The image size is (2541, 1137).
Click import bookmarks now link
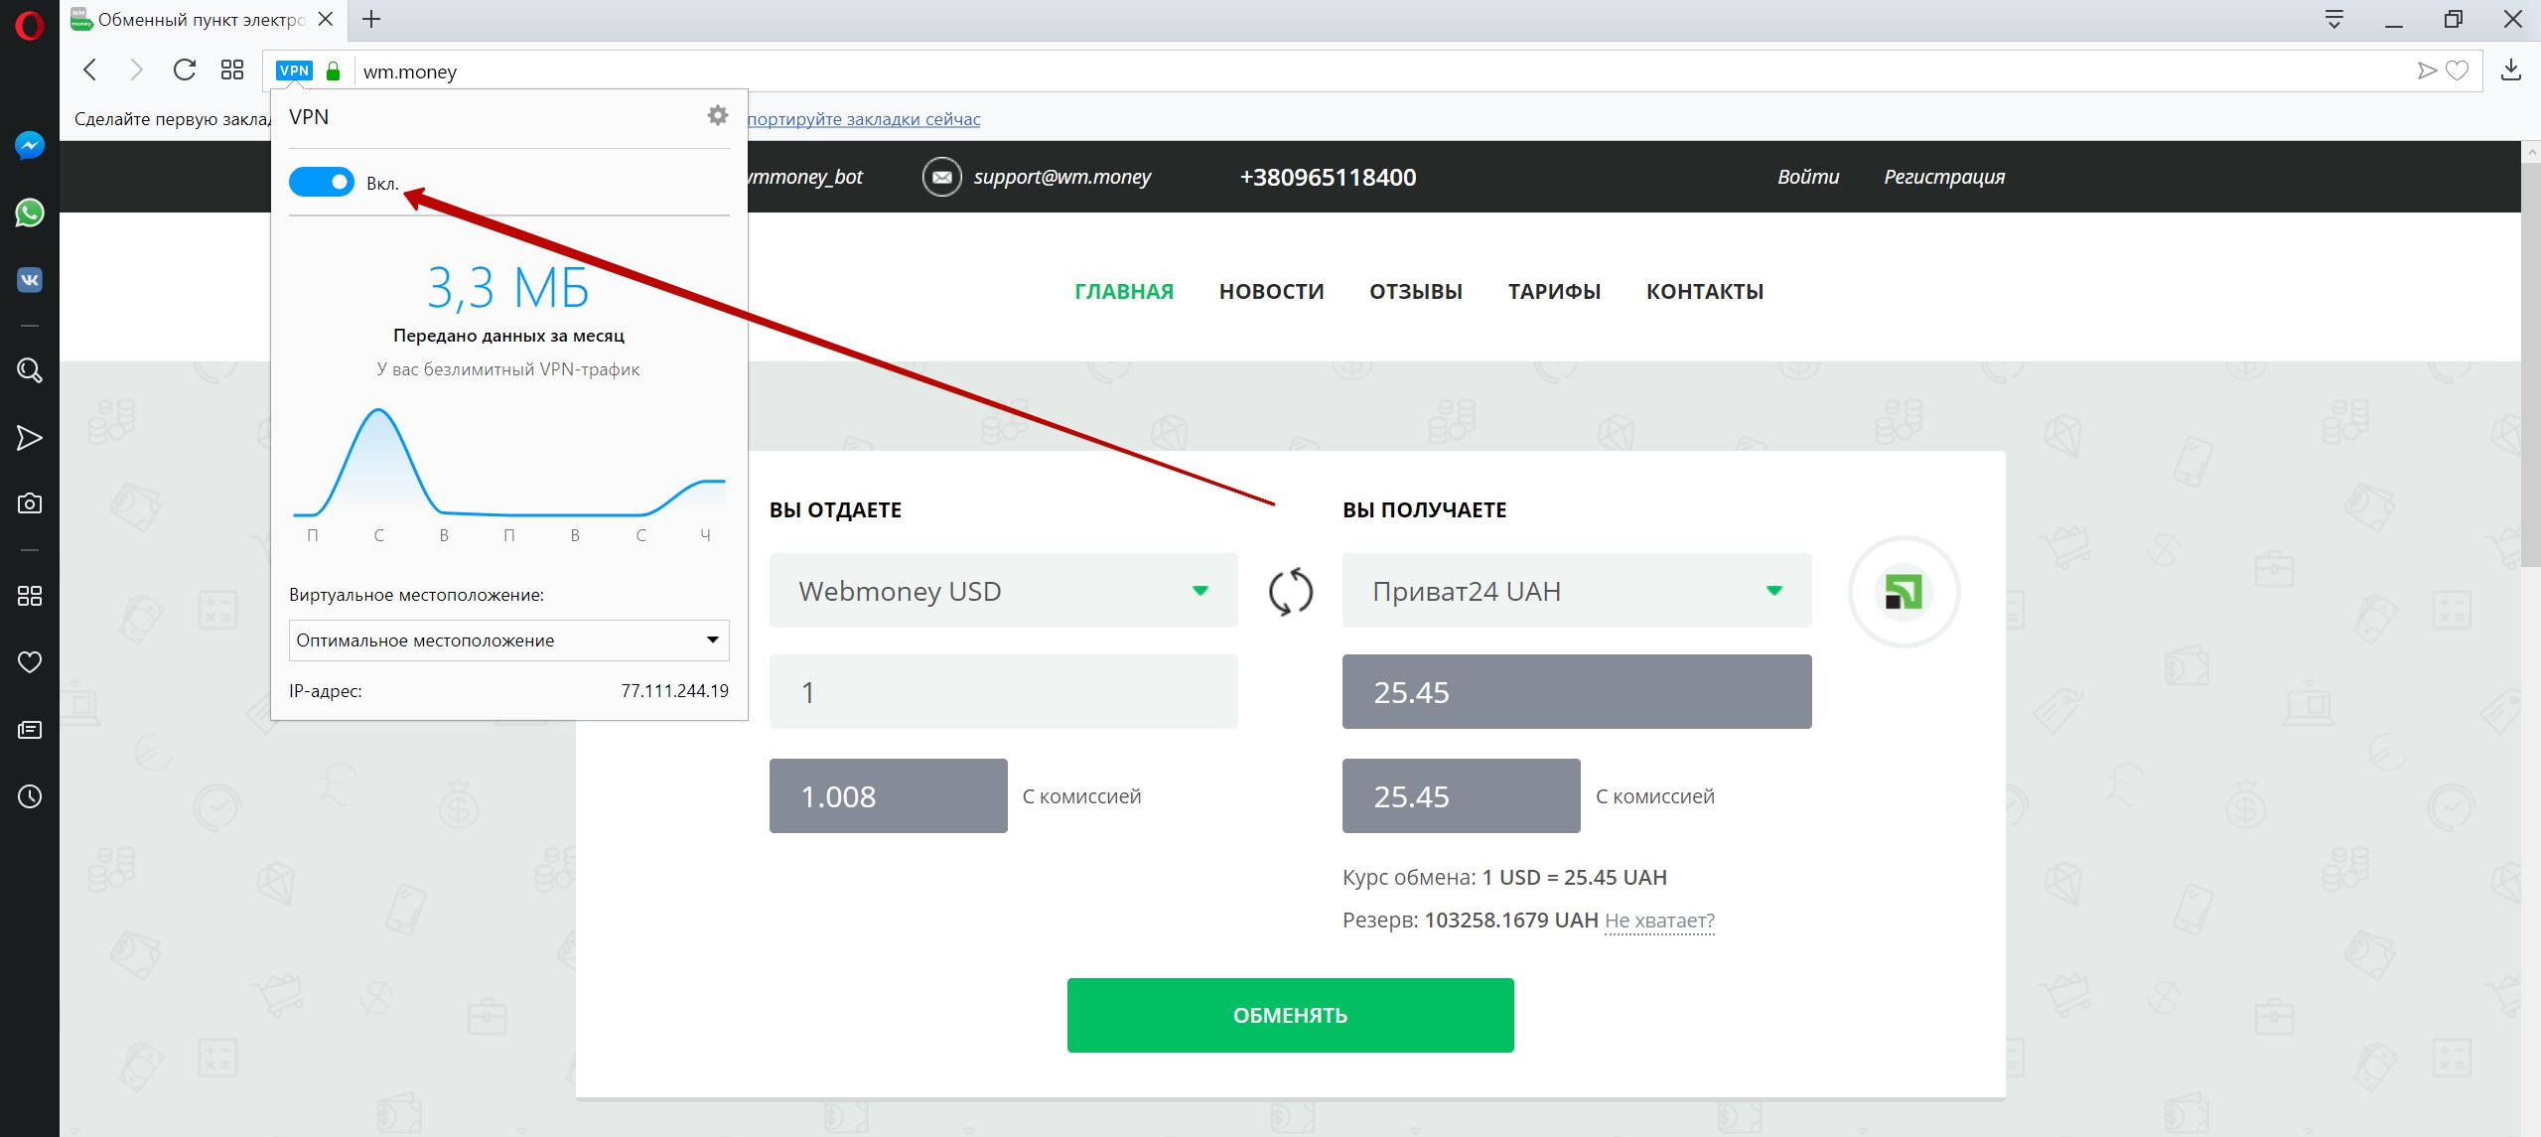coord(864,119)
